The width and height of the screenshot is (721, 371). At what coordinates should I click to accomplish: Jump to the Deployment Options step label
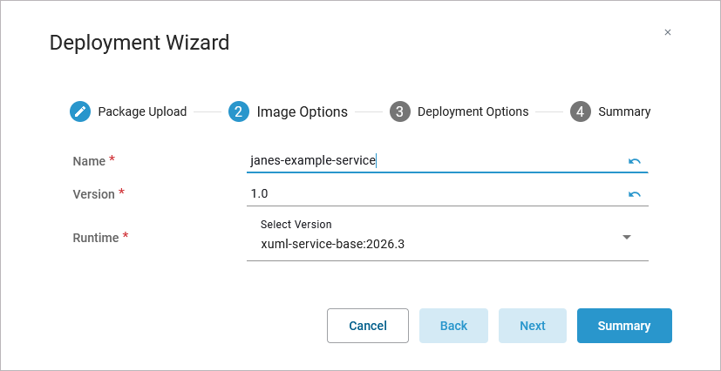[473, 111]
